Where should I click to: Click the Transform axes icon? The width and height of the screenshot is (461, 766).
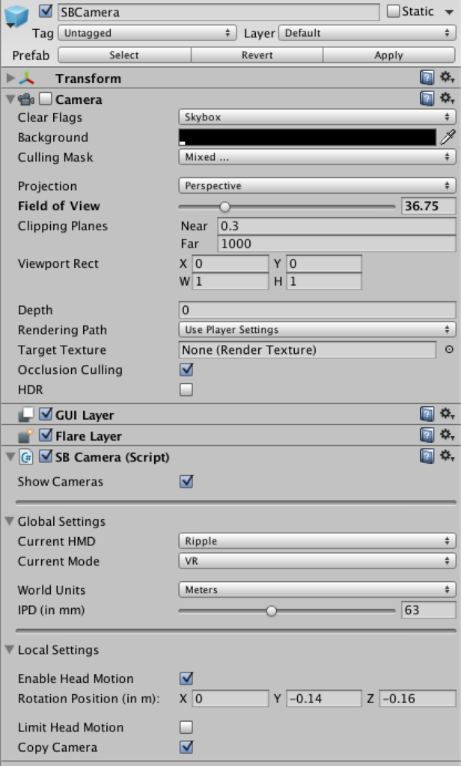click(26, 78)
